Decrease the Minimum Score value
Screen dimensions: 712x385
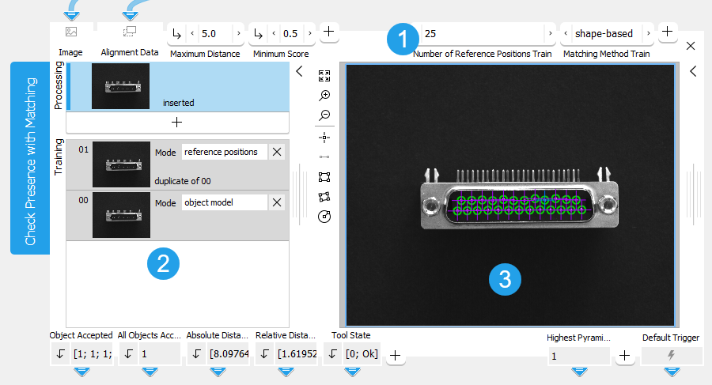coord(274,34)
